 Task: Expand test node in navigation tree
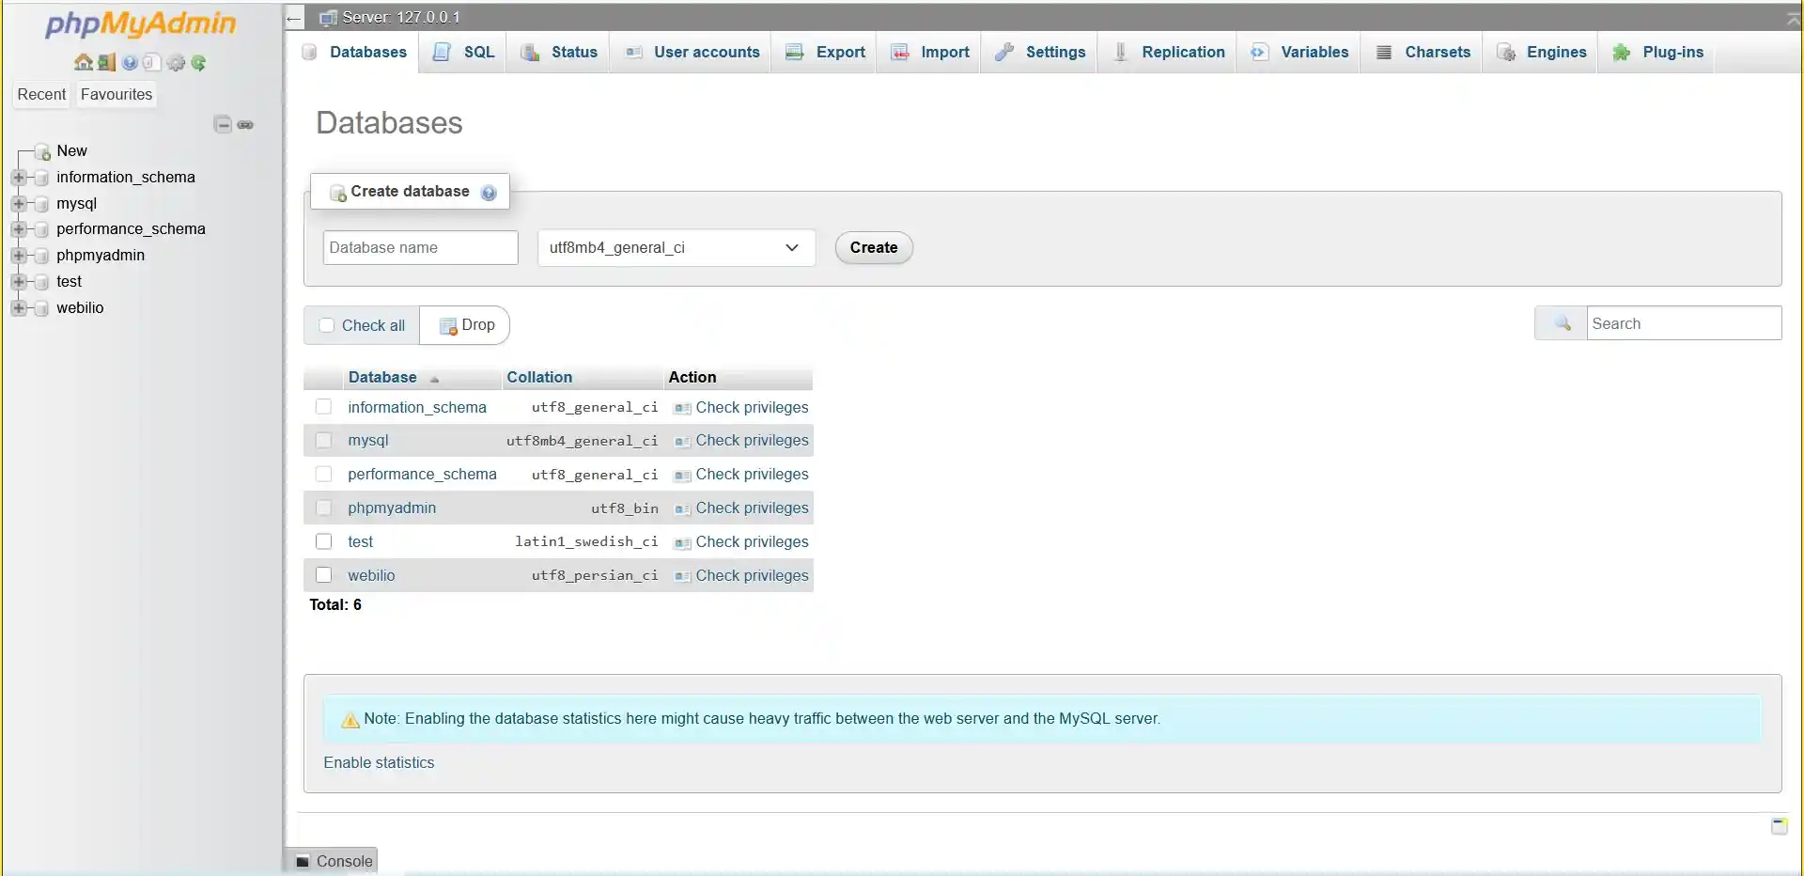pos(18,281)
